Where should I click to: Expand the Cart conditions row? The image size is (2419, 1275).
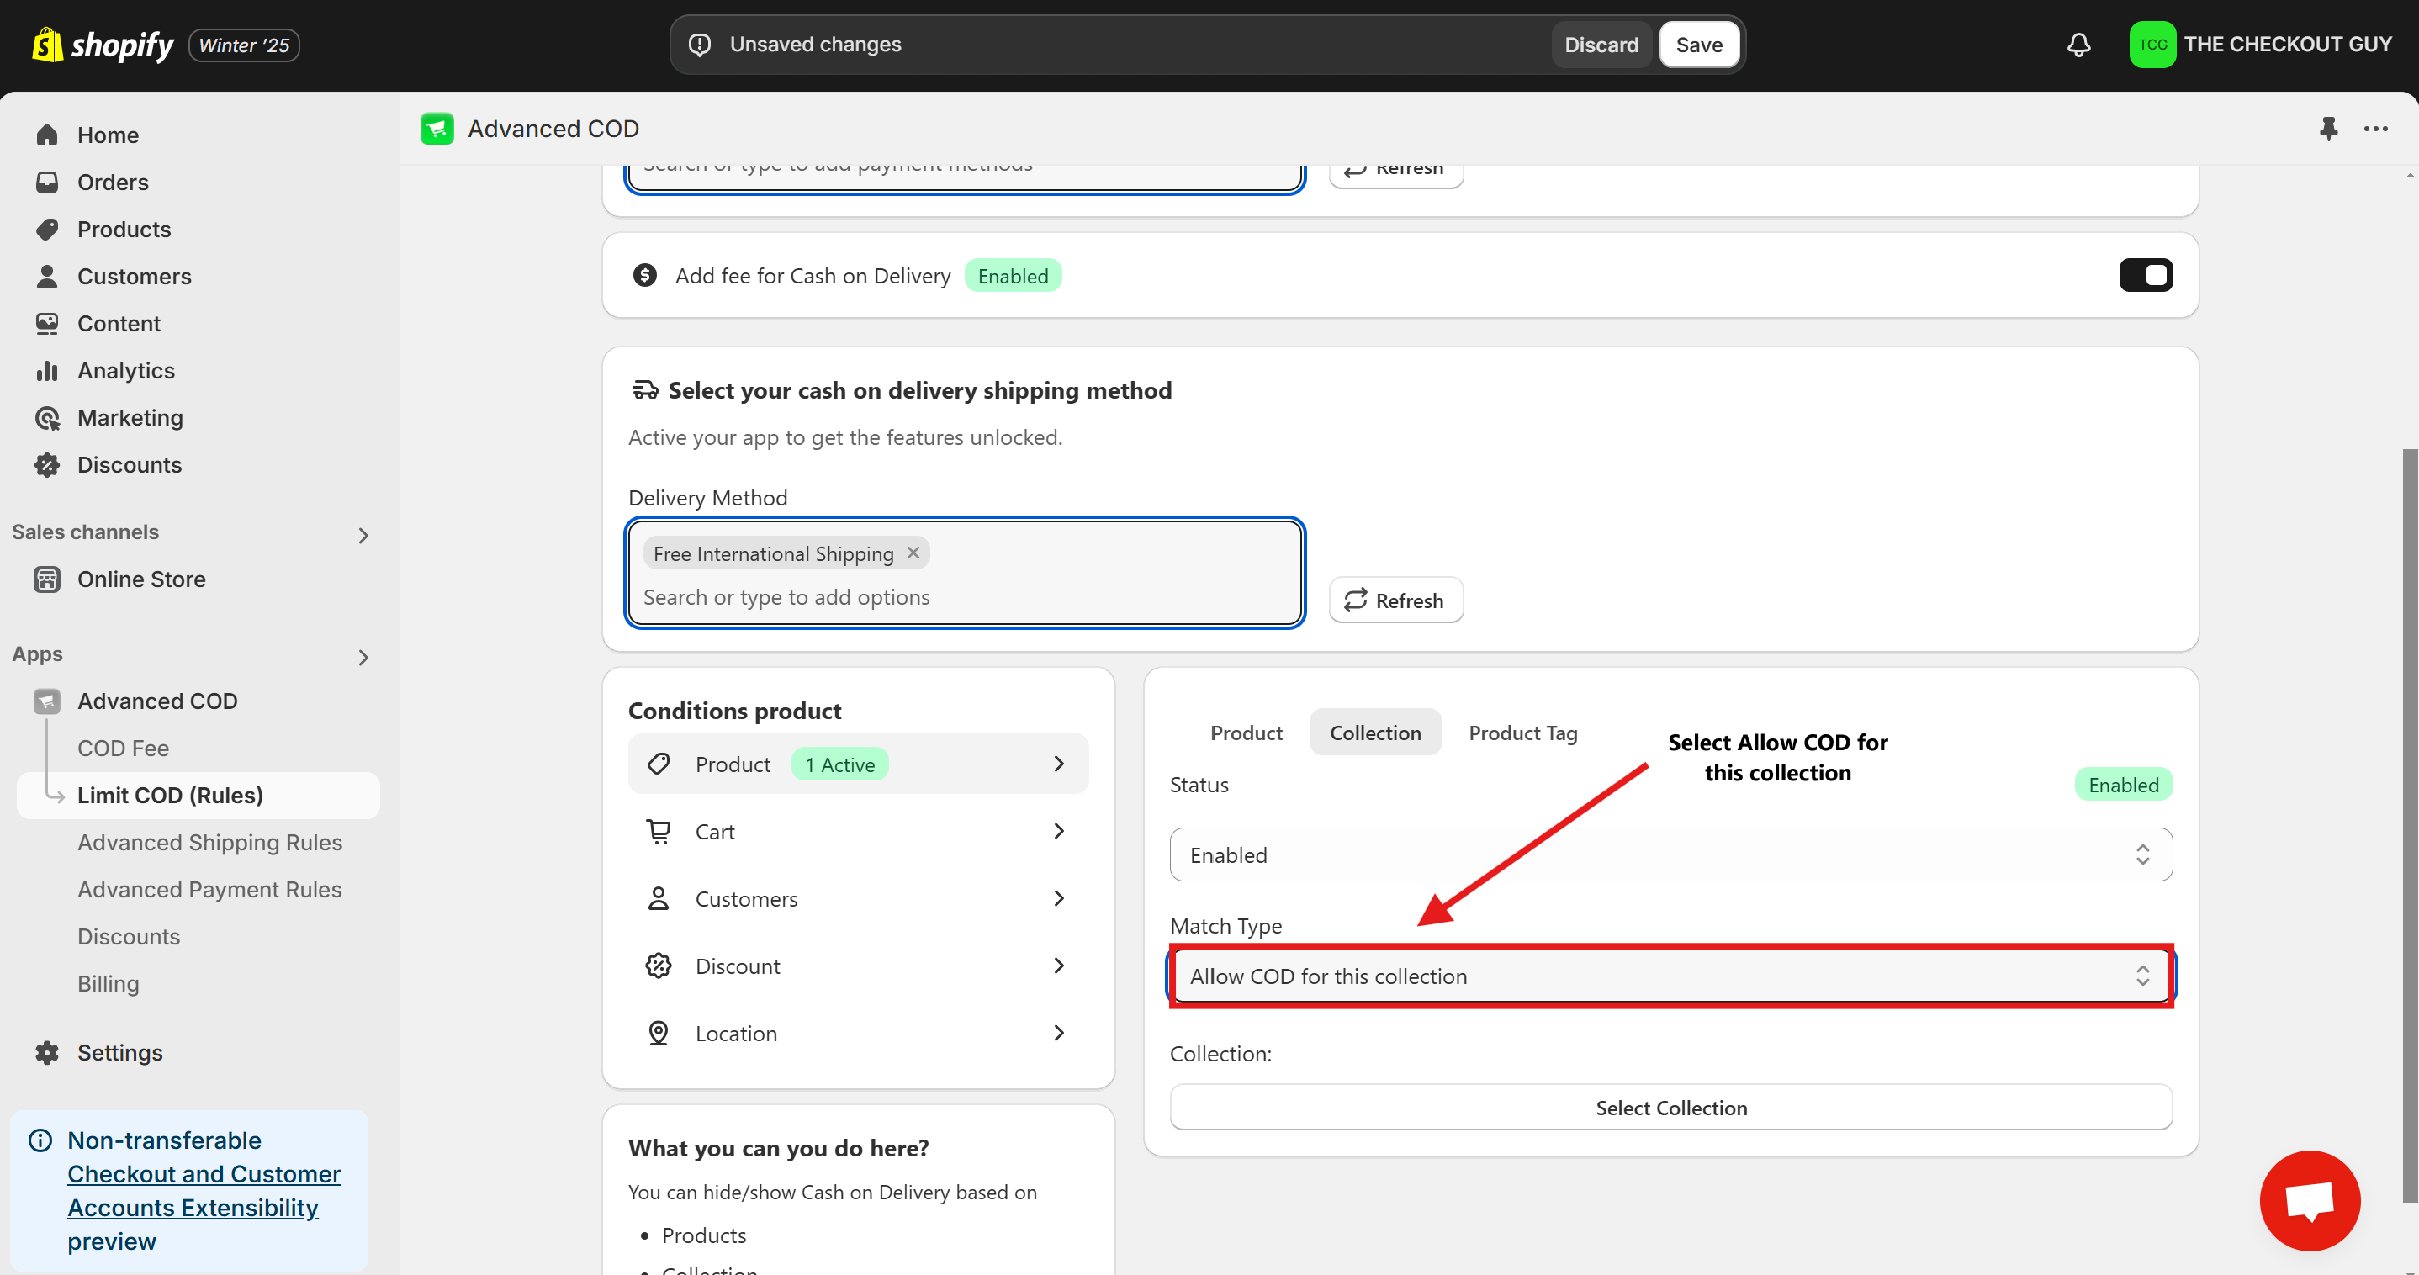click(858, 831)
